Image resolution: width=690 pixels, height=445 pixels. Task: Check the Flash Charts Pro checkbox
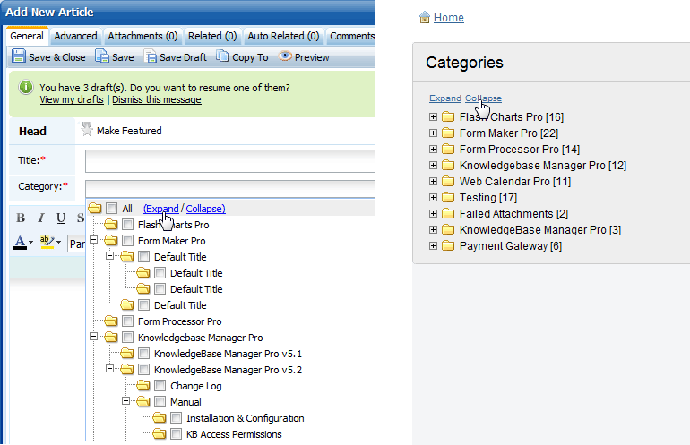point(127,224)
